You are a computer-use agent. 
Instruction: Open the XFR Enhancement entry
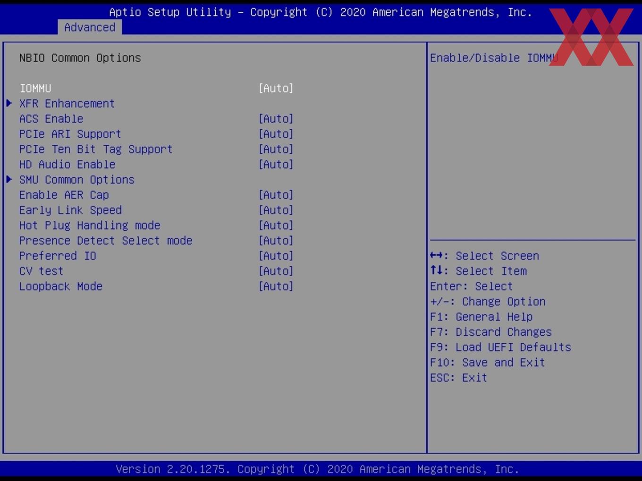pos(67,103)
